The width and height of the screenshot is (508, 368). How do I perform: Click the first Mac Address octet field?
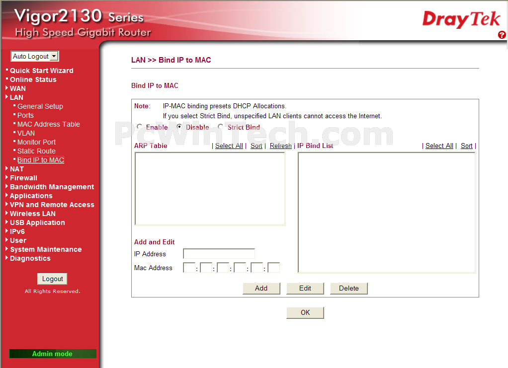point(189,268)
